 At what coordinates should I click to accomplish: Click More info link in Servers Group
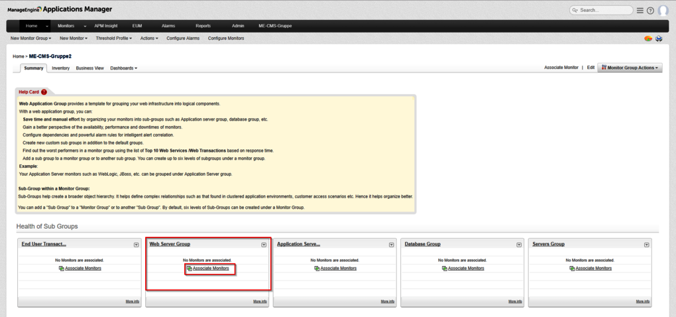pyautogui.click(x=642, y=301)
